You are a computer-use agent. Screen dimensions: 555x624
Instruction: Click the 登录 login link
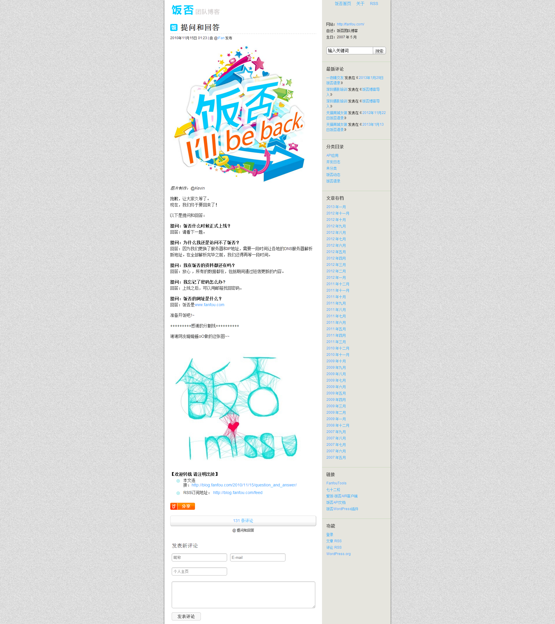[330, 535]
